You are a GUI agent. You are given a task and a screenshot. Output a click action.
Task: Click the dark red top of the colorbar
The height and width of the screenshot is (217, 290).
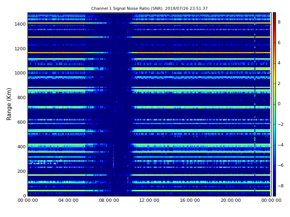(x=274, y=15)
